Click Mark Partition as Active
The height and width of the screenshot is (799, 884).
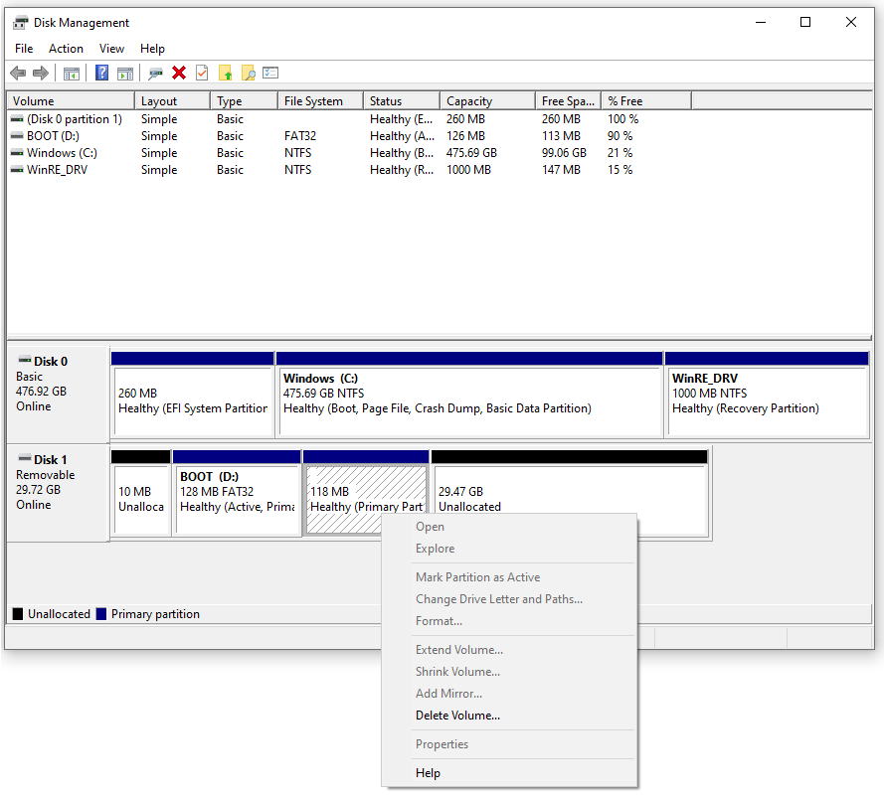click(509, 577)
